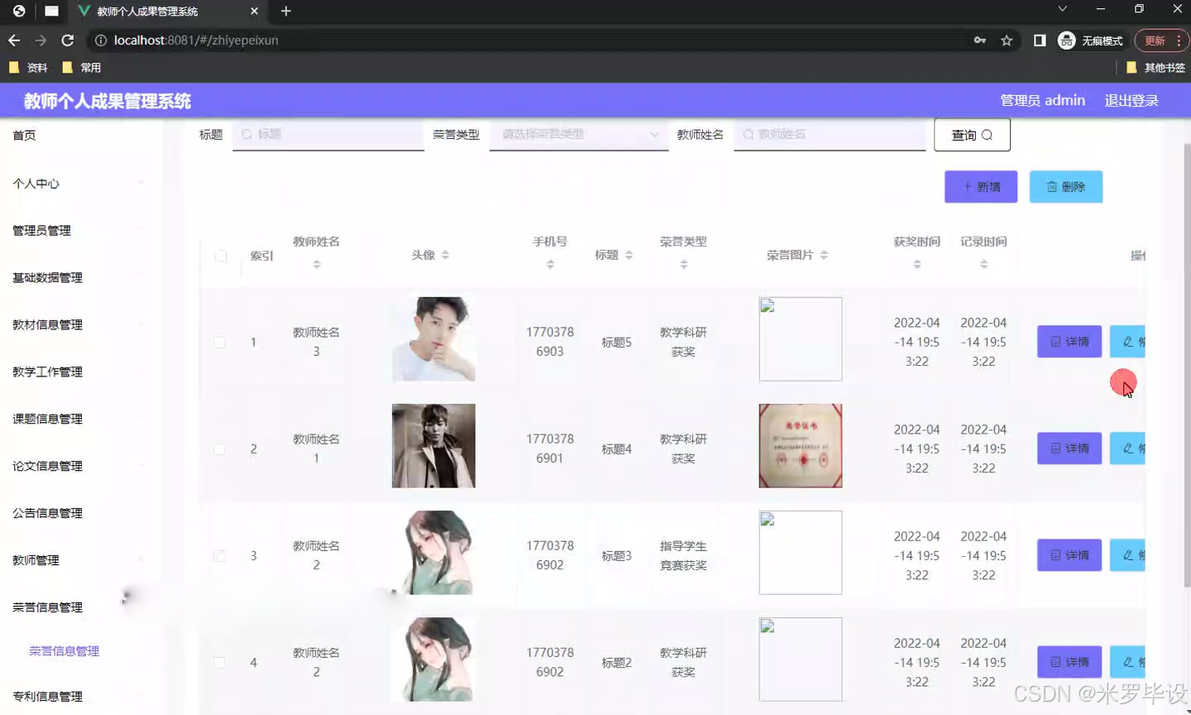Sort by the 手机号 column sort arrows
The image size is (1191, 715).
(x=550, y=263)
